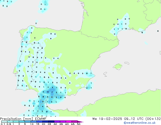The width and height of the screenshot is (161, 125).
Task: Pick the 15–20 mm legend color swatch
Action: click(x=39, y=122)
